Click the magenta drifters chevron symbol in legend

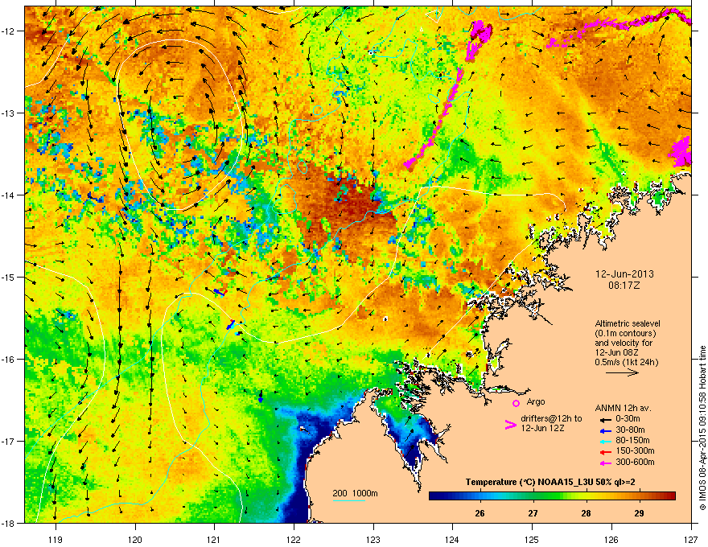(x=510, y=425)
